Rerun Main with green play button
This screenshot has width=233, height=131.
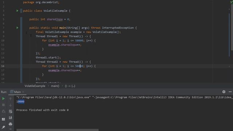click(x=3, y=99)
